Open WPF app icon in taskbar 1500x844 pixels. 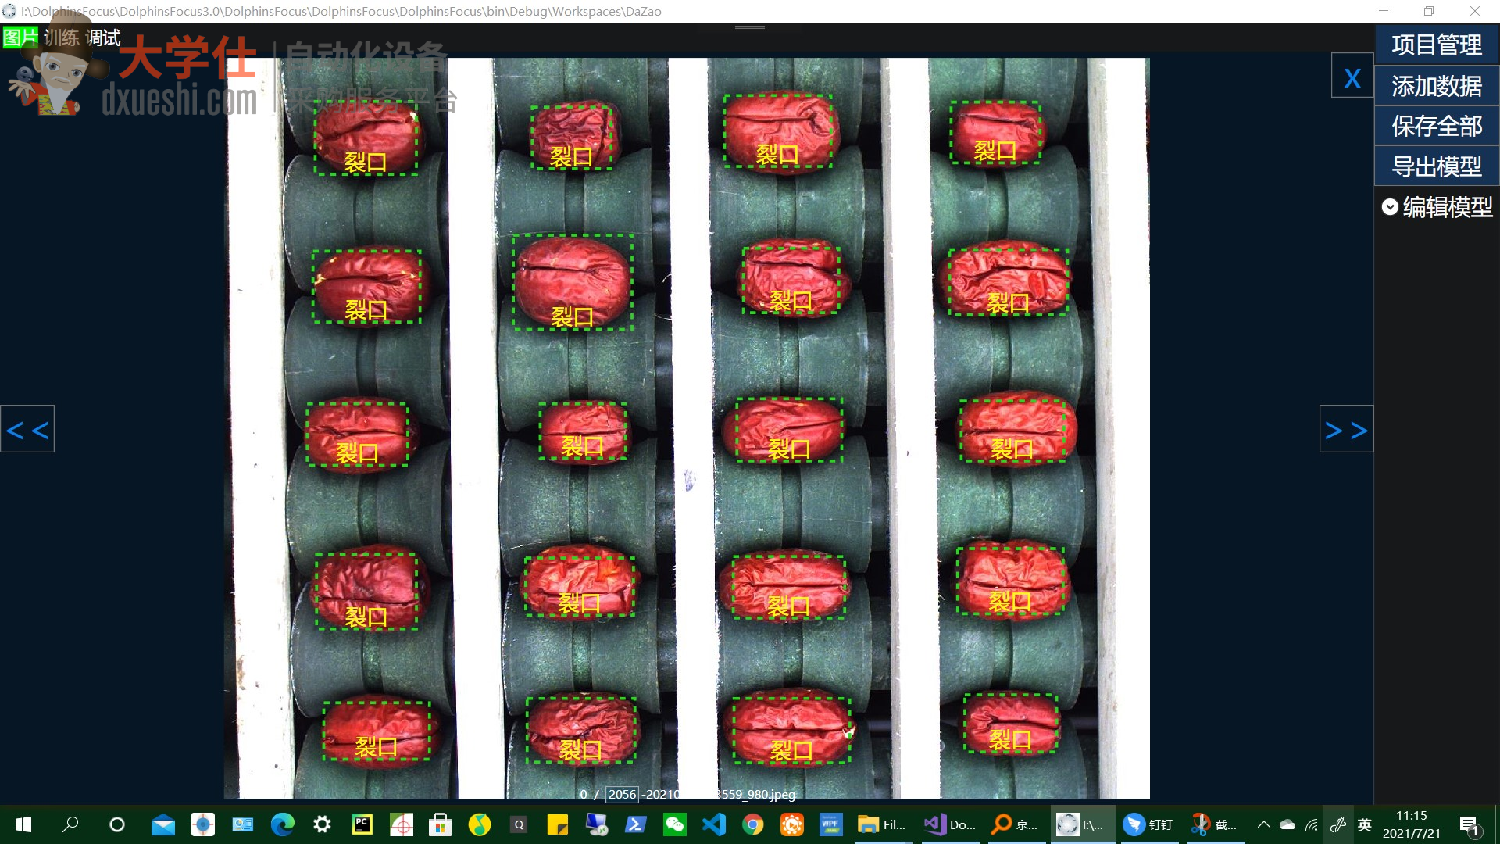[830, 824]
